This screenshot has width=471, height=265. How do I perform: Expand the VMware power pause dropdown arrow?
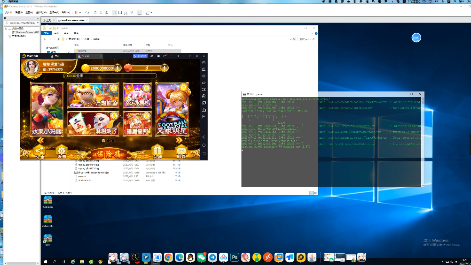click(80, 12)
